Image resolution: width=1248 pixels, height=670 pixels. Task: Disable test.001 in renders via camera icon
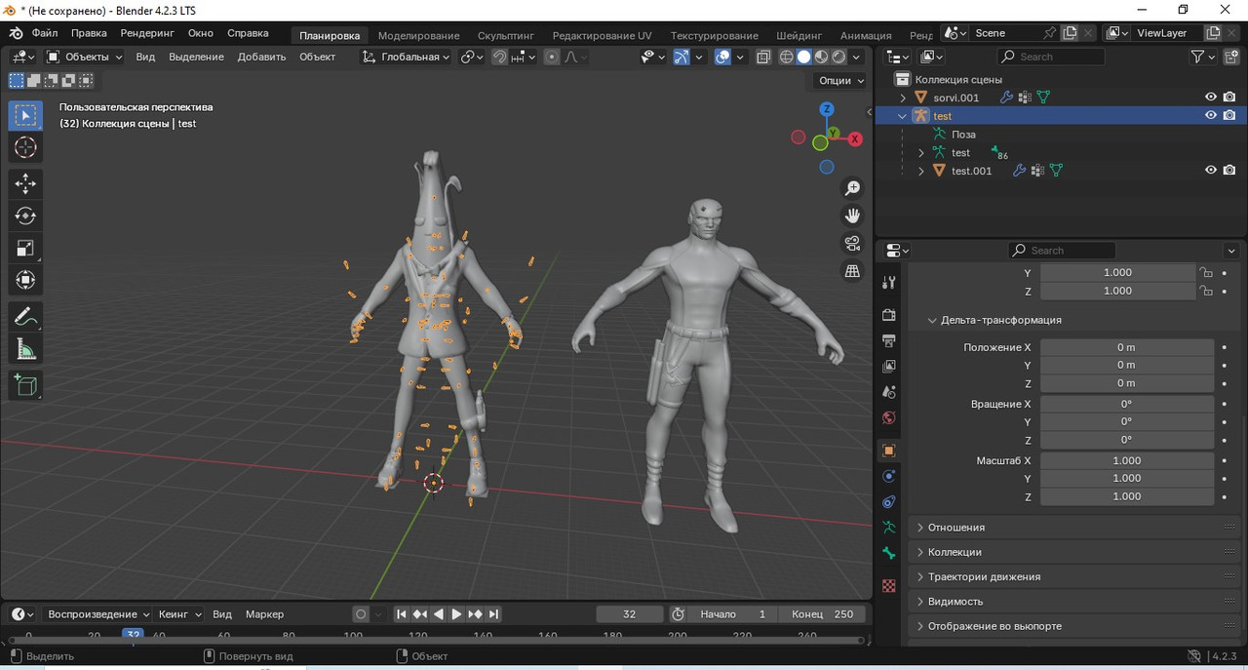1229,170
